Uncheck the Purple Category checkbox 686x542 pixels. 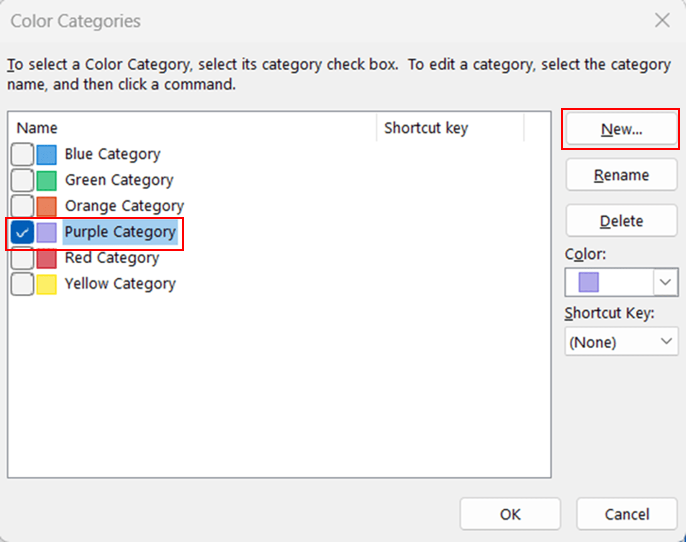click(x=22, y=232)
